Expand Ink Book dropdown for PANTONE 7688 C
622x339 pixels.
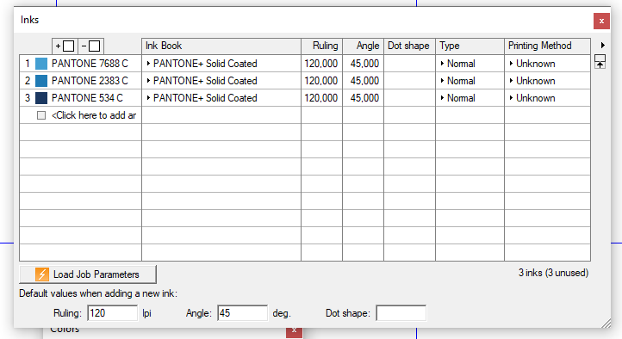click(148, 64)
